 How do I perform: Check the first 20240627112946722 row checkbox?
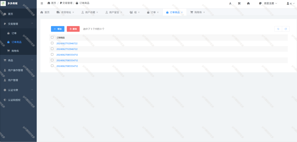pyautogui.click(x=52, y=43)
